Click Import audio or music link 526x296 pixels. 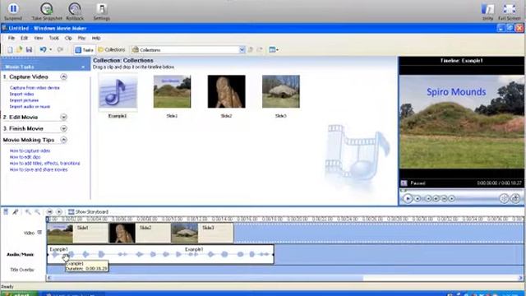30,107
